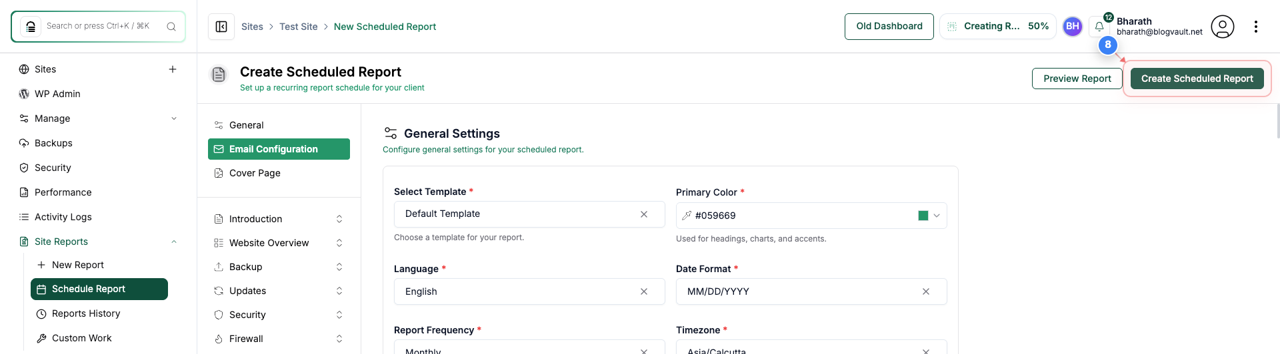Open the Select Template dropdown
Screen dimensions: 1280x354
(x=529, y=214)
